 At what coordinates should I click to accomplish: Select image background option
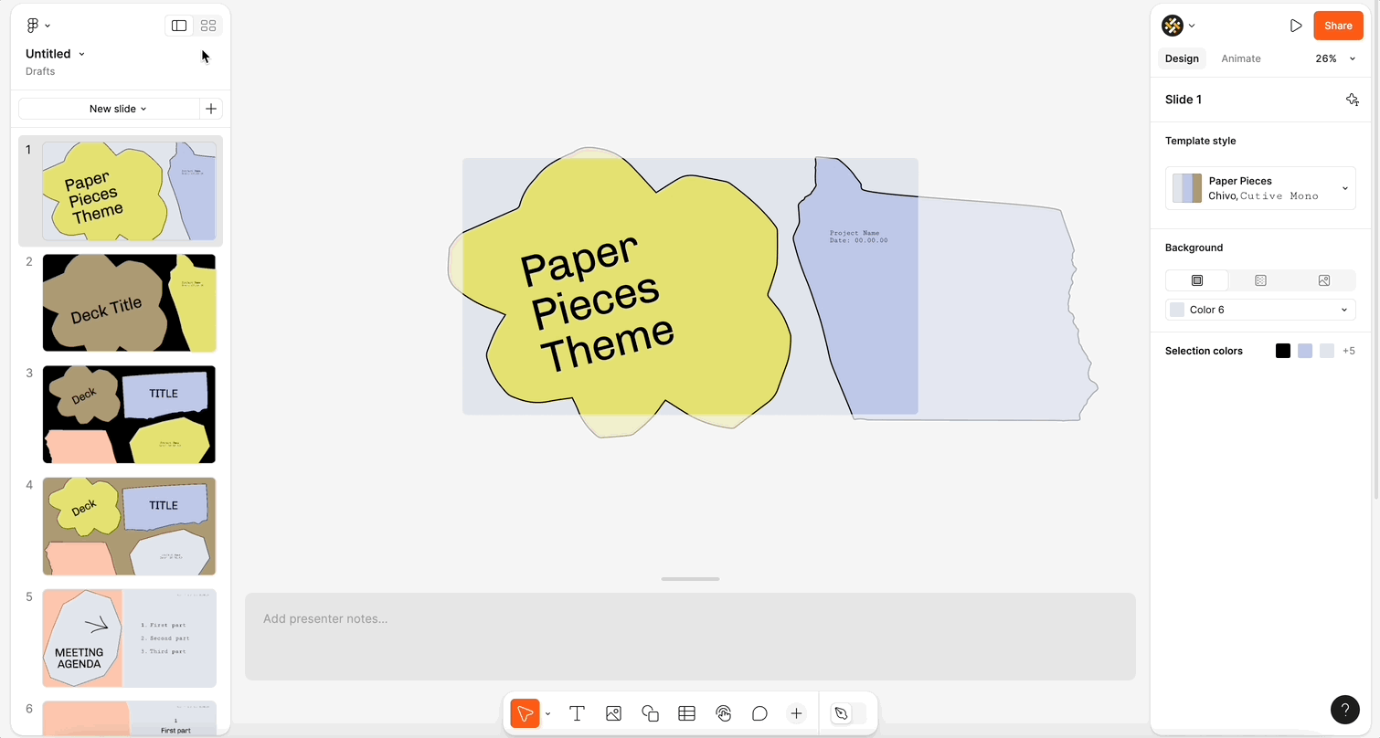[x=1324, y=280]
